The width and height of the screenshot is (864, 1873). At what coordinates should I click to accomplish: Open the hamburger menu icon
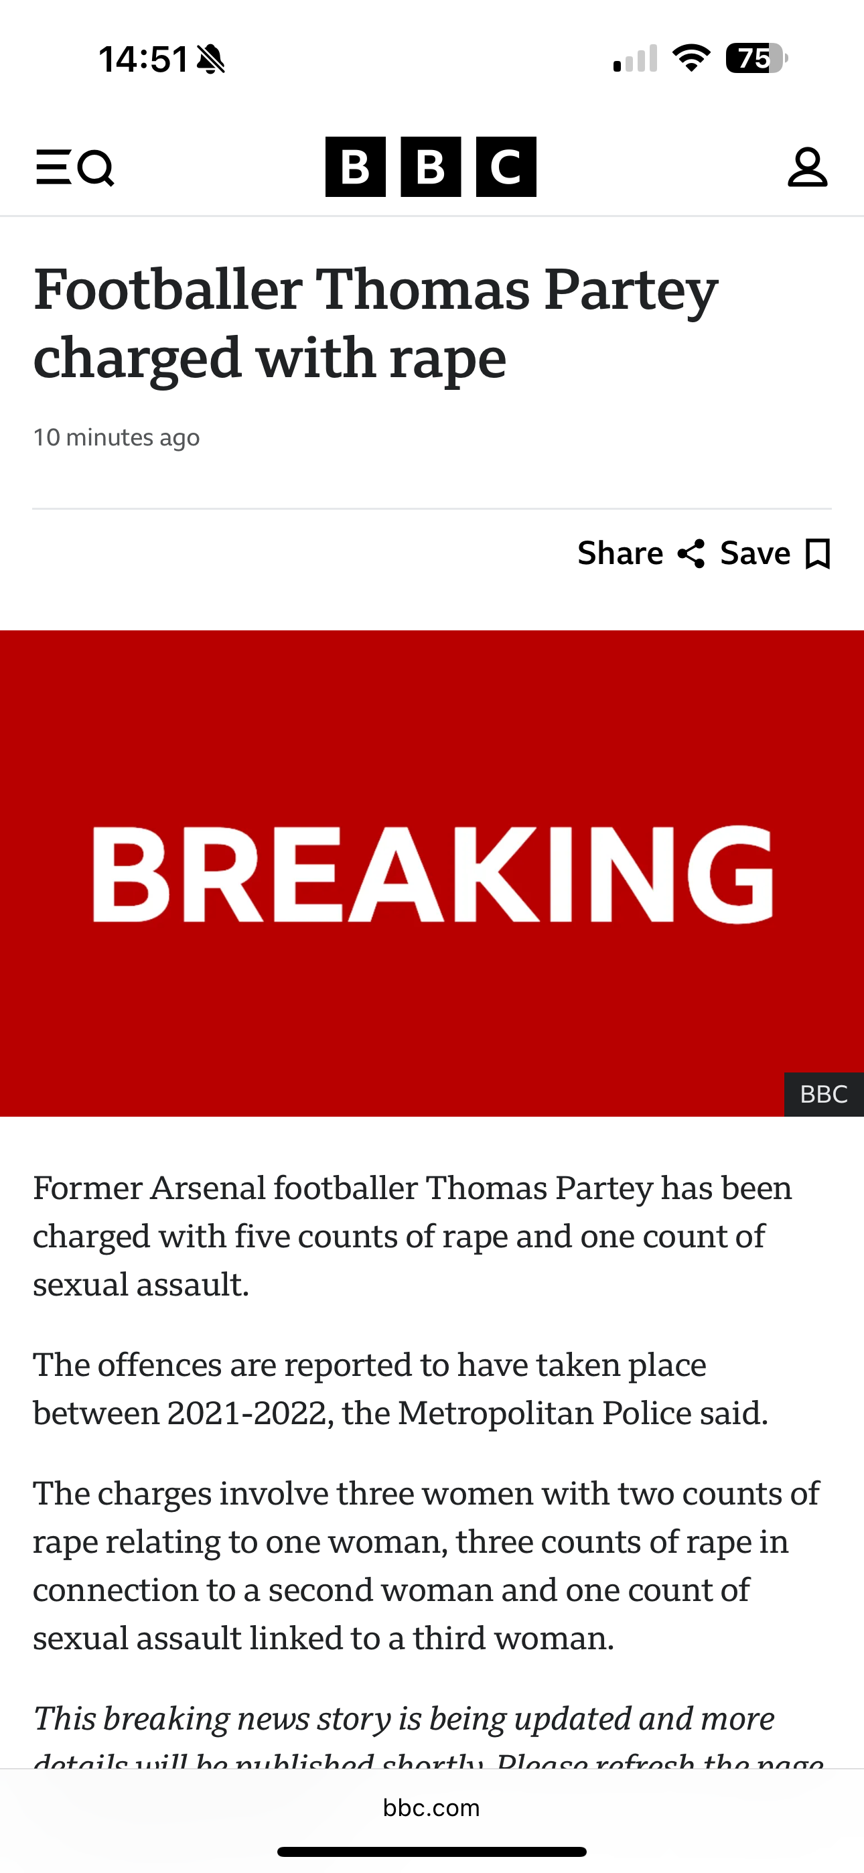tap(53, 167)
